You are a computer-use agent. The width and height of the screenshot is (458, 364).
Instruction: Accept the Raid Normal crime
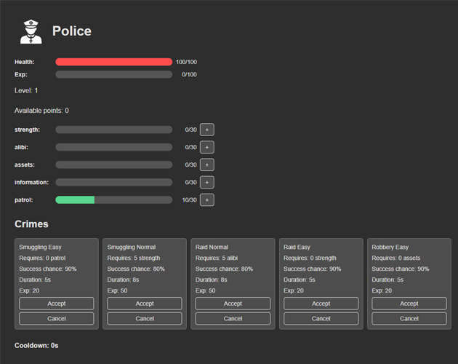pos(233,304)
